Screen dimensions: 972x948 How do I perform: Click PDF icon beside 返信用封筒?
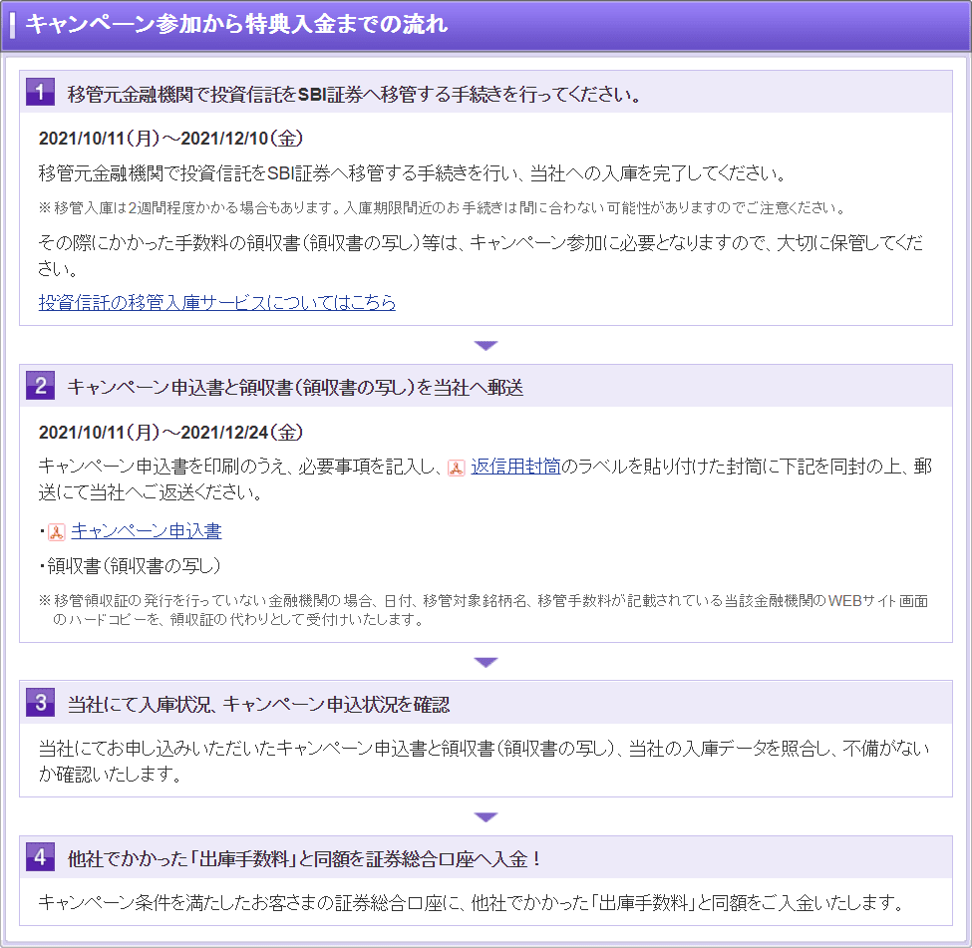pyautogui.click(x=457, y=469)
